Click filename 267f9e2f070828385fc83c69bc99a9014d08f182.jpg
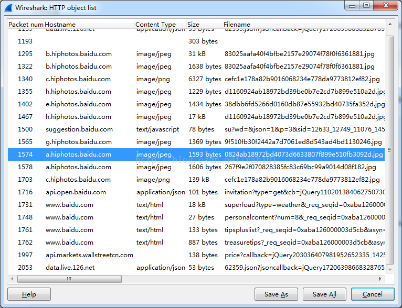 (300, 167)
